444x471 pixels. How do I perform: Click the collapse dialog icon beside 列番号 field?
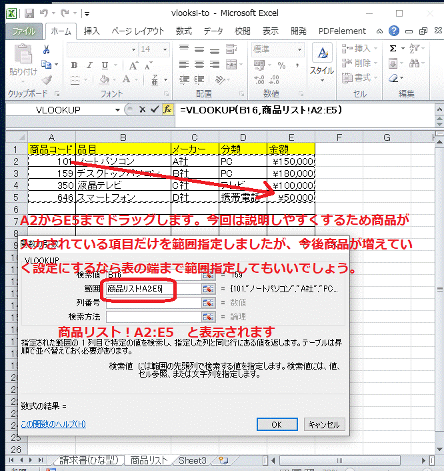(208, 303)
